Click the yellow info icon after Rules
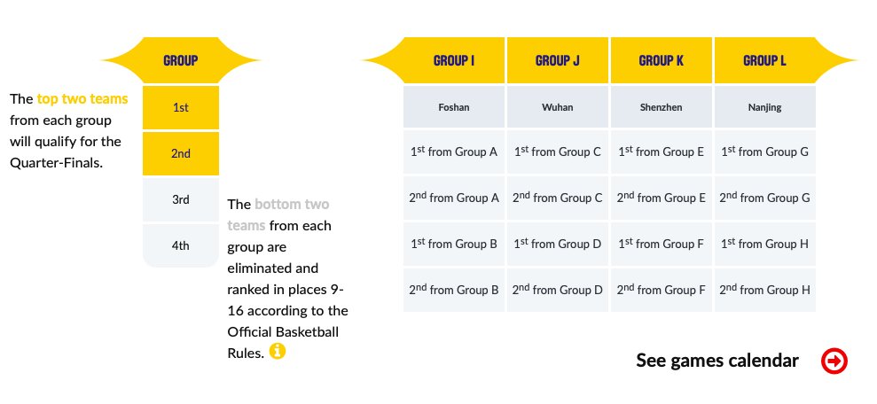This screenshot has width=877, height=404. 278,352
